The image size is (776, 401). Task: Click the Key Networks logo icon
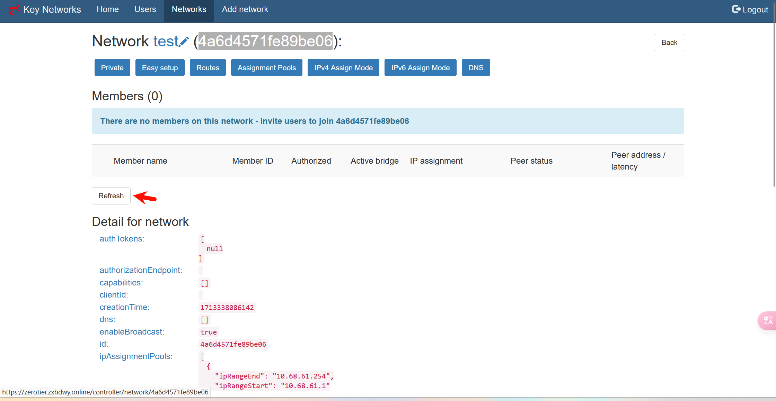click(x=14, y=10)
